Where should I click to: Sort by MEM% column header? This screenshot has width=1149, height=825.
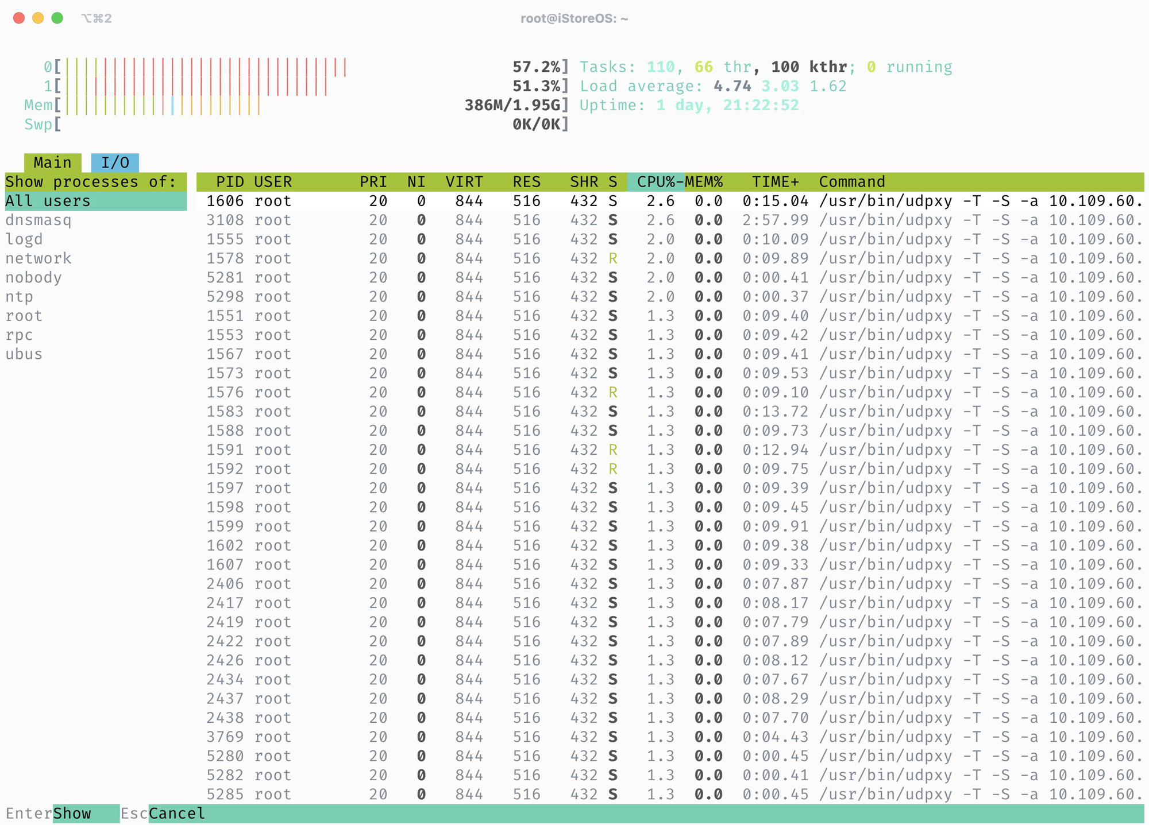[704, 182]
